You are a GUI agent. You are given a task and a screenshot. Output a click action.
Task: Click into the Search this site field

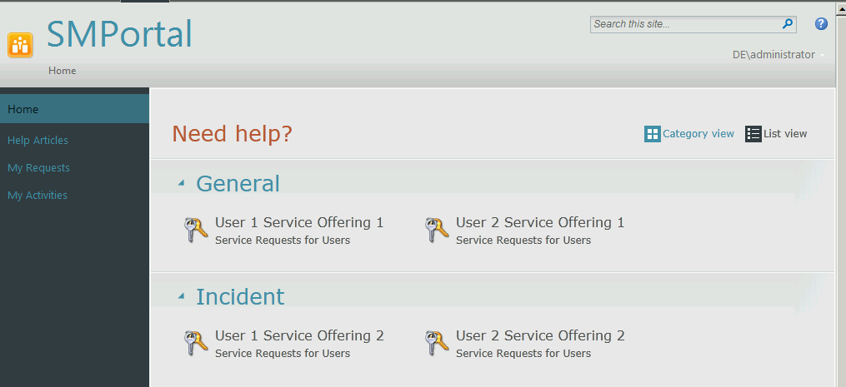click(x=683, y=24)
